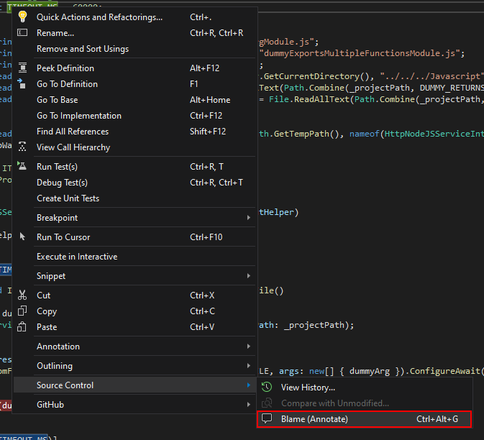Choose Run To Cursor
Screen dimensions: 484x440
point(134,237)
